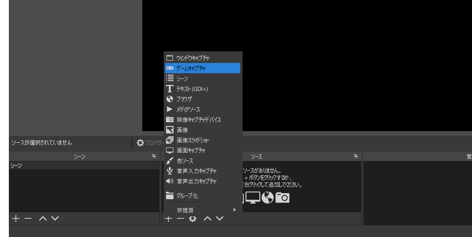The width and height of the screenshot is (472, 237).
Task: Move scene down with arrow
Action: [55, 218]
